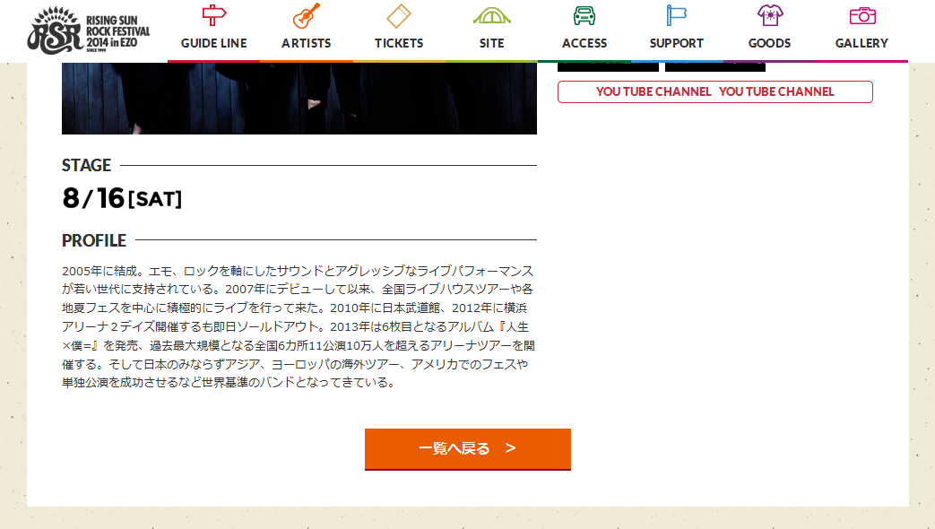Open the GUIDE LINE menu item
The image size is (935, 529).
point(213,43)
